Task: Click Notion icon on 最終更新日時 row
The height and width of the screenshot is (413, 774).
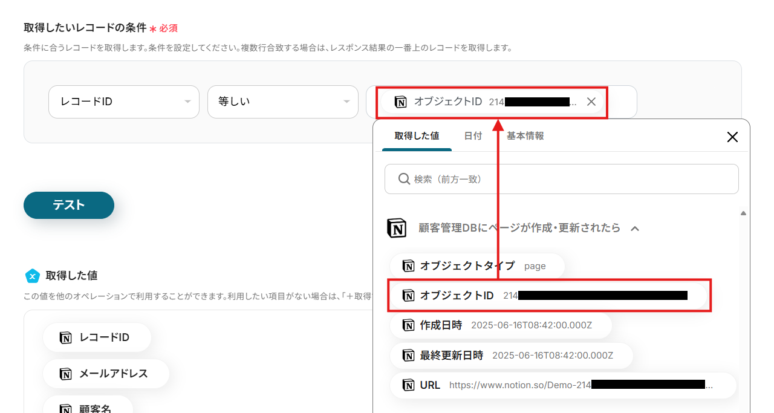Action: [x=409, y=355]
